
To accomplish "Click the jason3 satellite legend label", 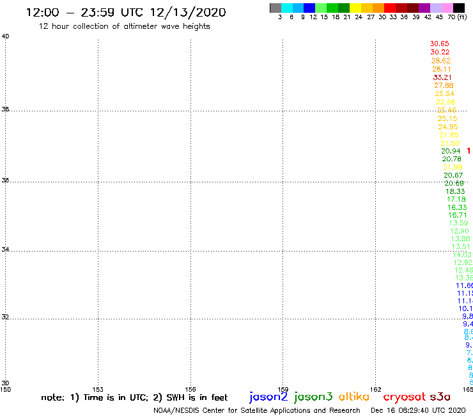I will pos(313,397).
